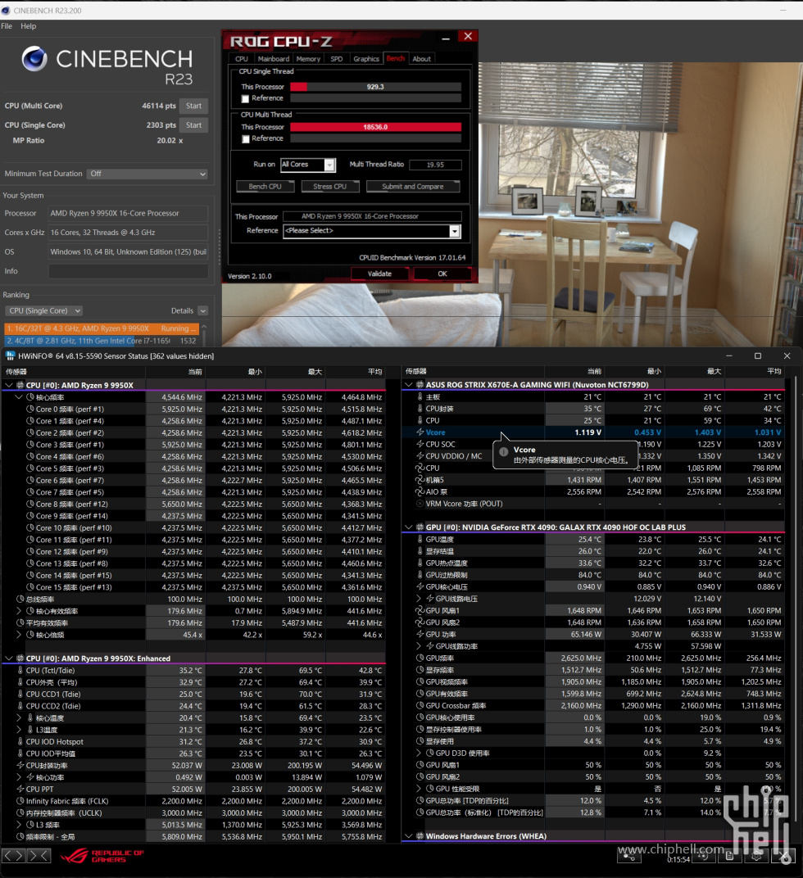Viewport: 803px width, 878px height.
Task: Click Validate button in CPU-Z
Action: [379, 274]
